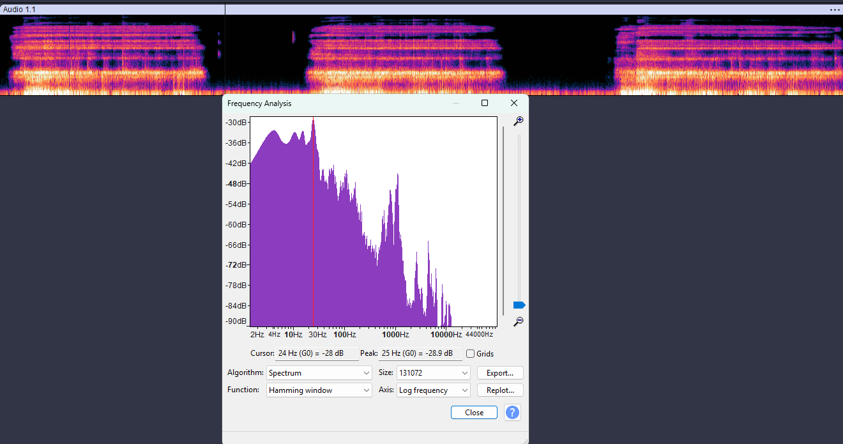Zoom out the frequency plot with magnifier minus
The width and height of the screenshot is (843, 444).
point(519,321)
